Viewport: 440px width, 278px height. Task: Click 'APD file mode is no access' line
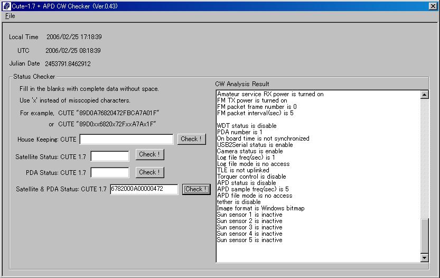(x=255, y=196)
